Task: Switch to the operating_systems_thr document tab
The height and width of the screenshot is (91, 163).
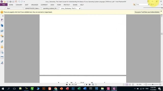Action: 50,8
